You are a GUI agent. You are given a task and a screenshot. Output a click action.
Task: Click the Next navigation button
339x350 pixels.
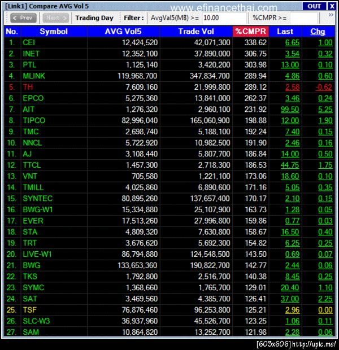[x=56, y=18]
